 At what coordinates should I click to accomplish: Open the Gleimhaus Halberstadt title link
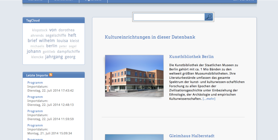[x=192, y=136]
